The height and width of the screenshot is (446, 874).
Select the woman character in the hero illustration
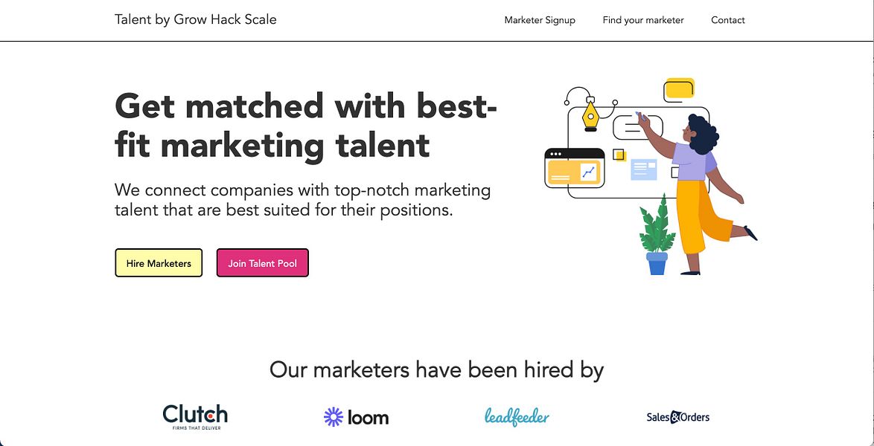click(x=696, y=171)
